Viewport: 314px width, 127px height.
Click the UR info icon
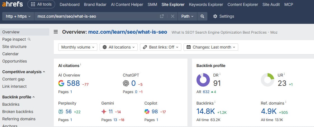pos(284,74)
